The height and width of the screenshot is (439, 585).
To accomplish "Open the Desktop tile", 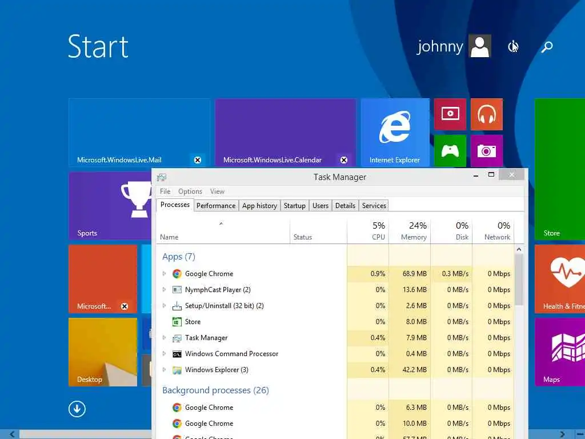I will [103, 352].
